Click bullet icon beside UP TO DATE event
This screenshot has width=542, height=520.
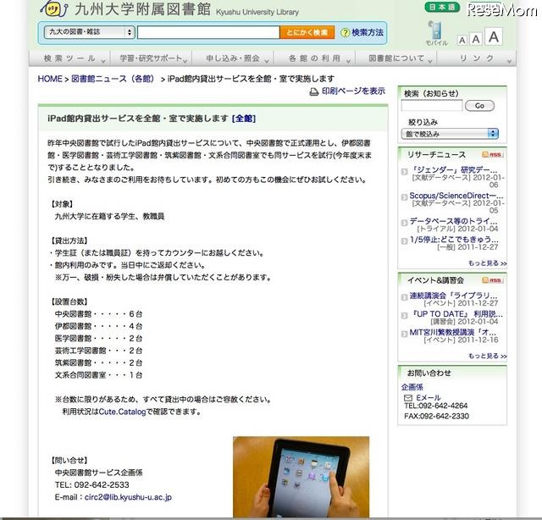[404, 315]
